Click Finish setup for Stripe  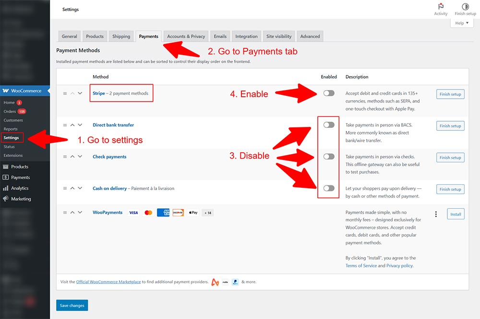[x=450, y=94]
